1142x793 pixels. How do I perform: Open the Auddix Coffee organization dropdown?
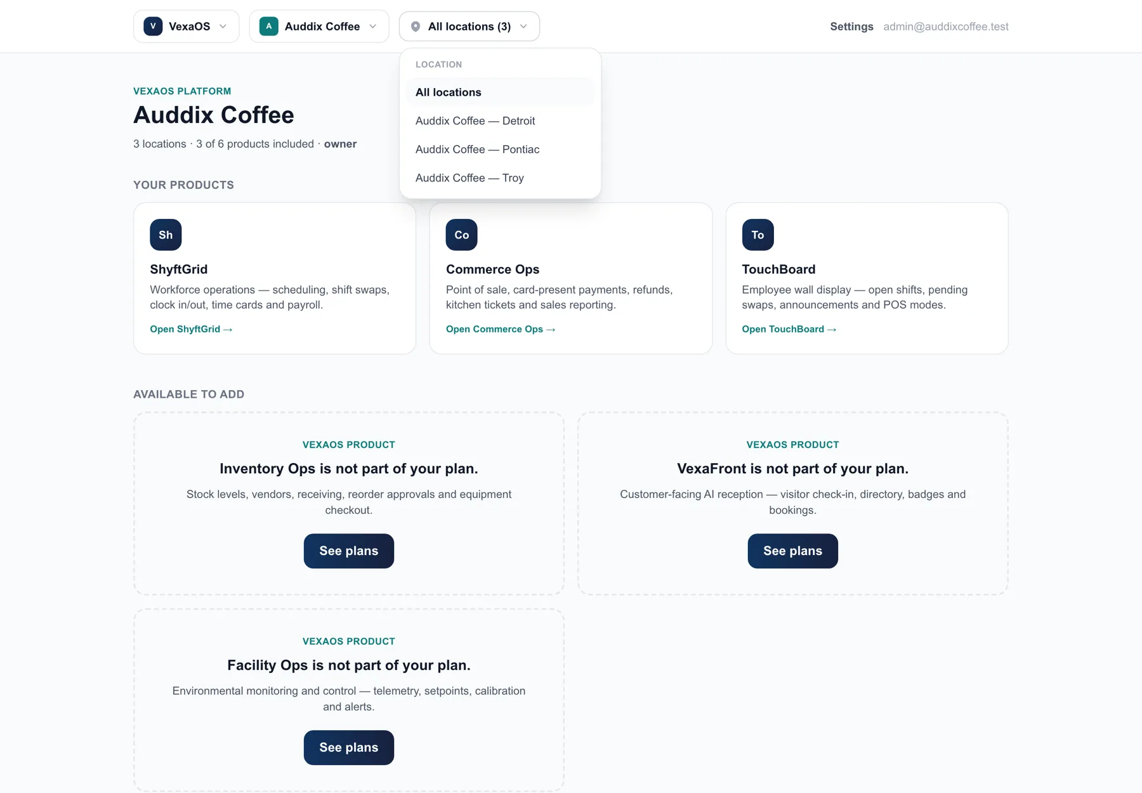319,26
